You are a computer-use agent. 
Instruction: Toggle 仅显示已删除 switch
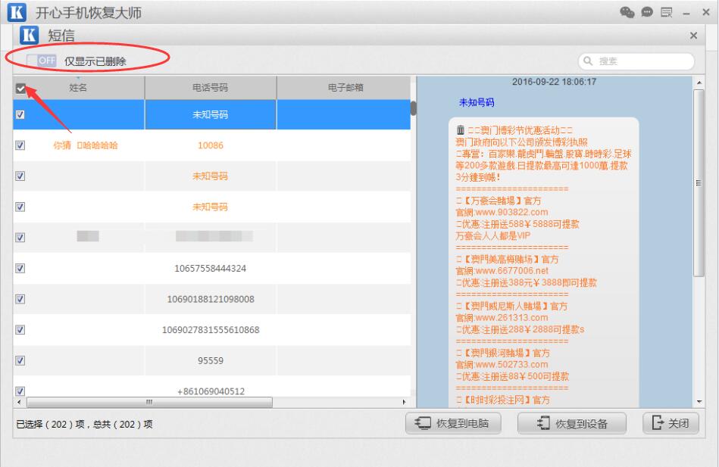[41, 61]
